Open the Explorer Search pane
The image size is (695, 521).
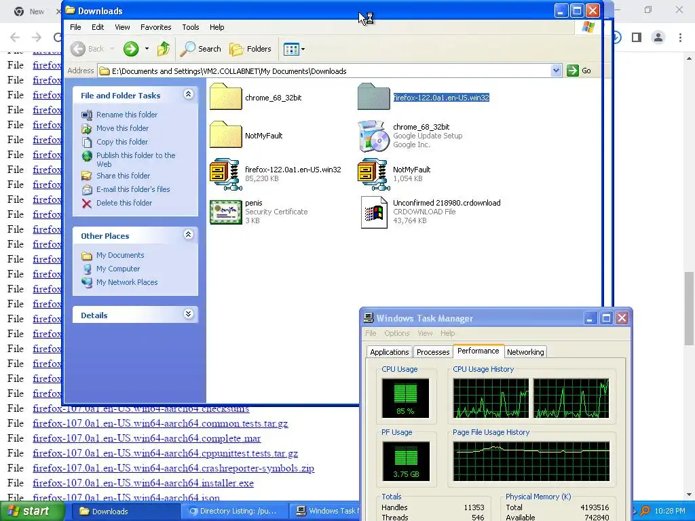pos(201,49)
